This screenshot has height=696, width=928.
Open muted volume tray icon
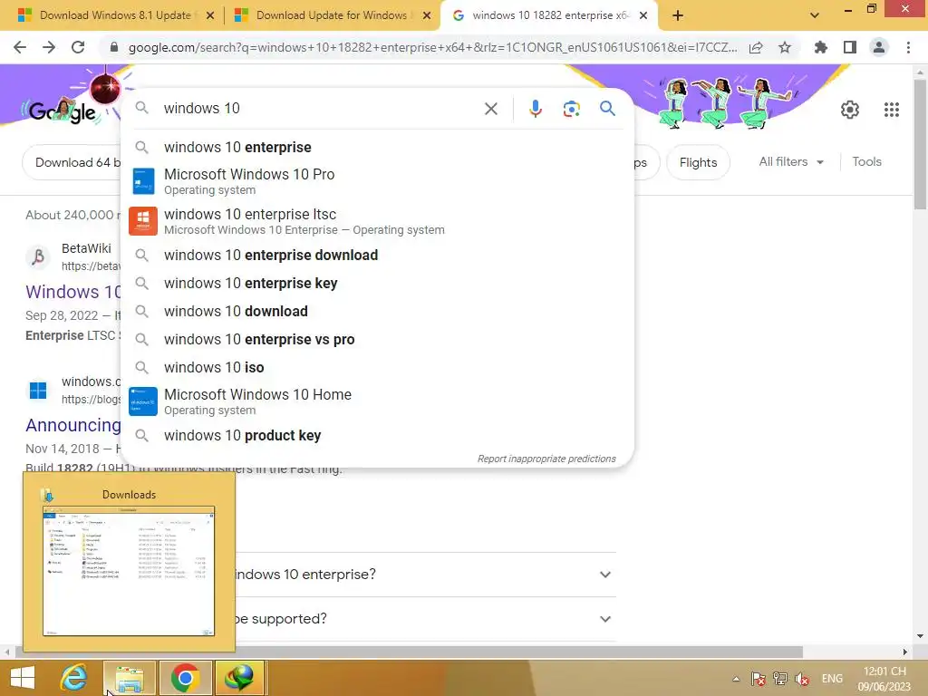click(x=802, y=679)
